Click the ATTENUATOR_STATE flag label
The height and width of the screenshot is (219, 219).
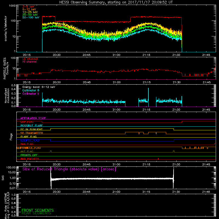point(33,118)
